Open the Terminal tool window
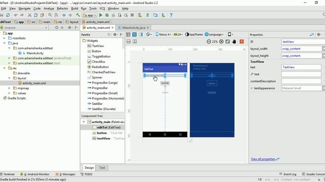 point(8,174)
